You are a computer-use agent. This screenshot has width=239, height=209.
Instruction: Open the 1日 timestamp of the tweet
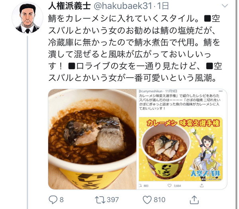[163, 6]
